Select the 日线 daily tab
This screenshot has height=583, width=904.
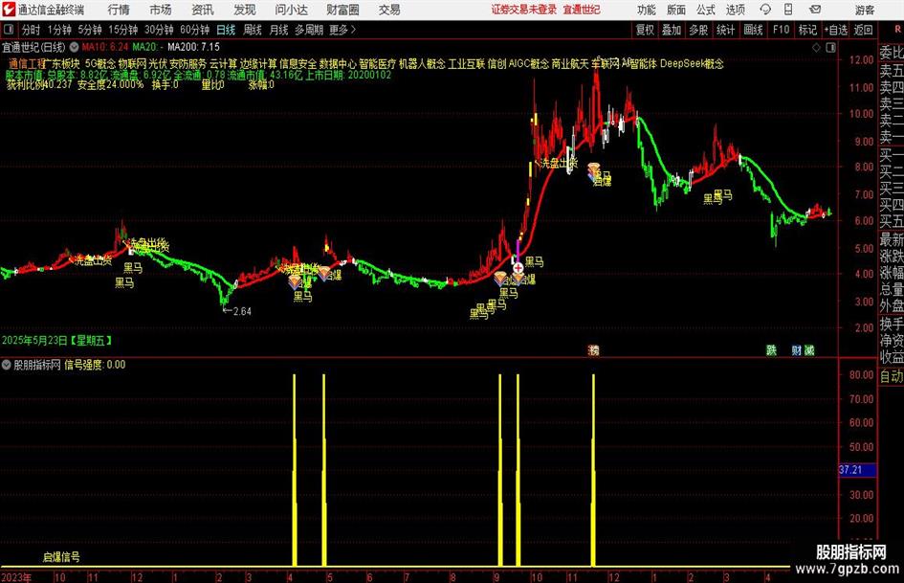[226, 30]
